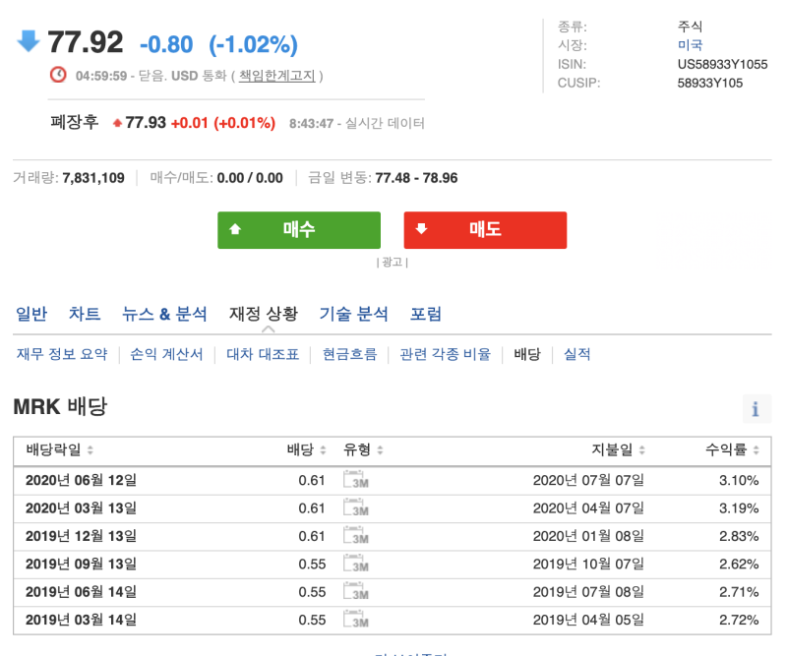Click the green 매수 button
Viewport: 787px width, 656px height.
(x=299, y=230)
